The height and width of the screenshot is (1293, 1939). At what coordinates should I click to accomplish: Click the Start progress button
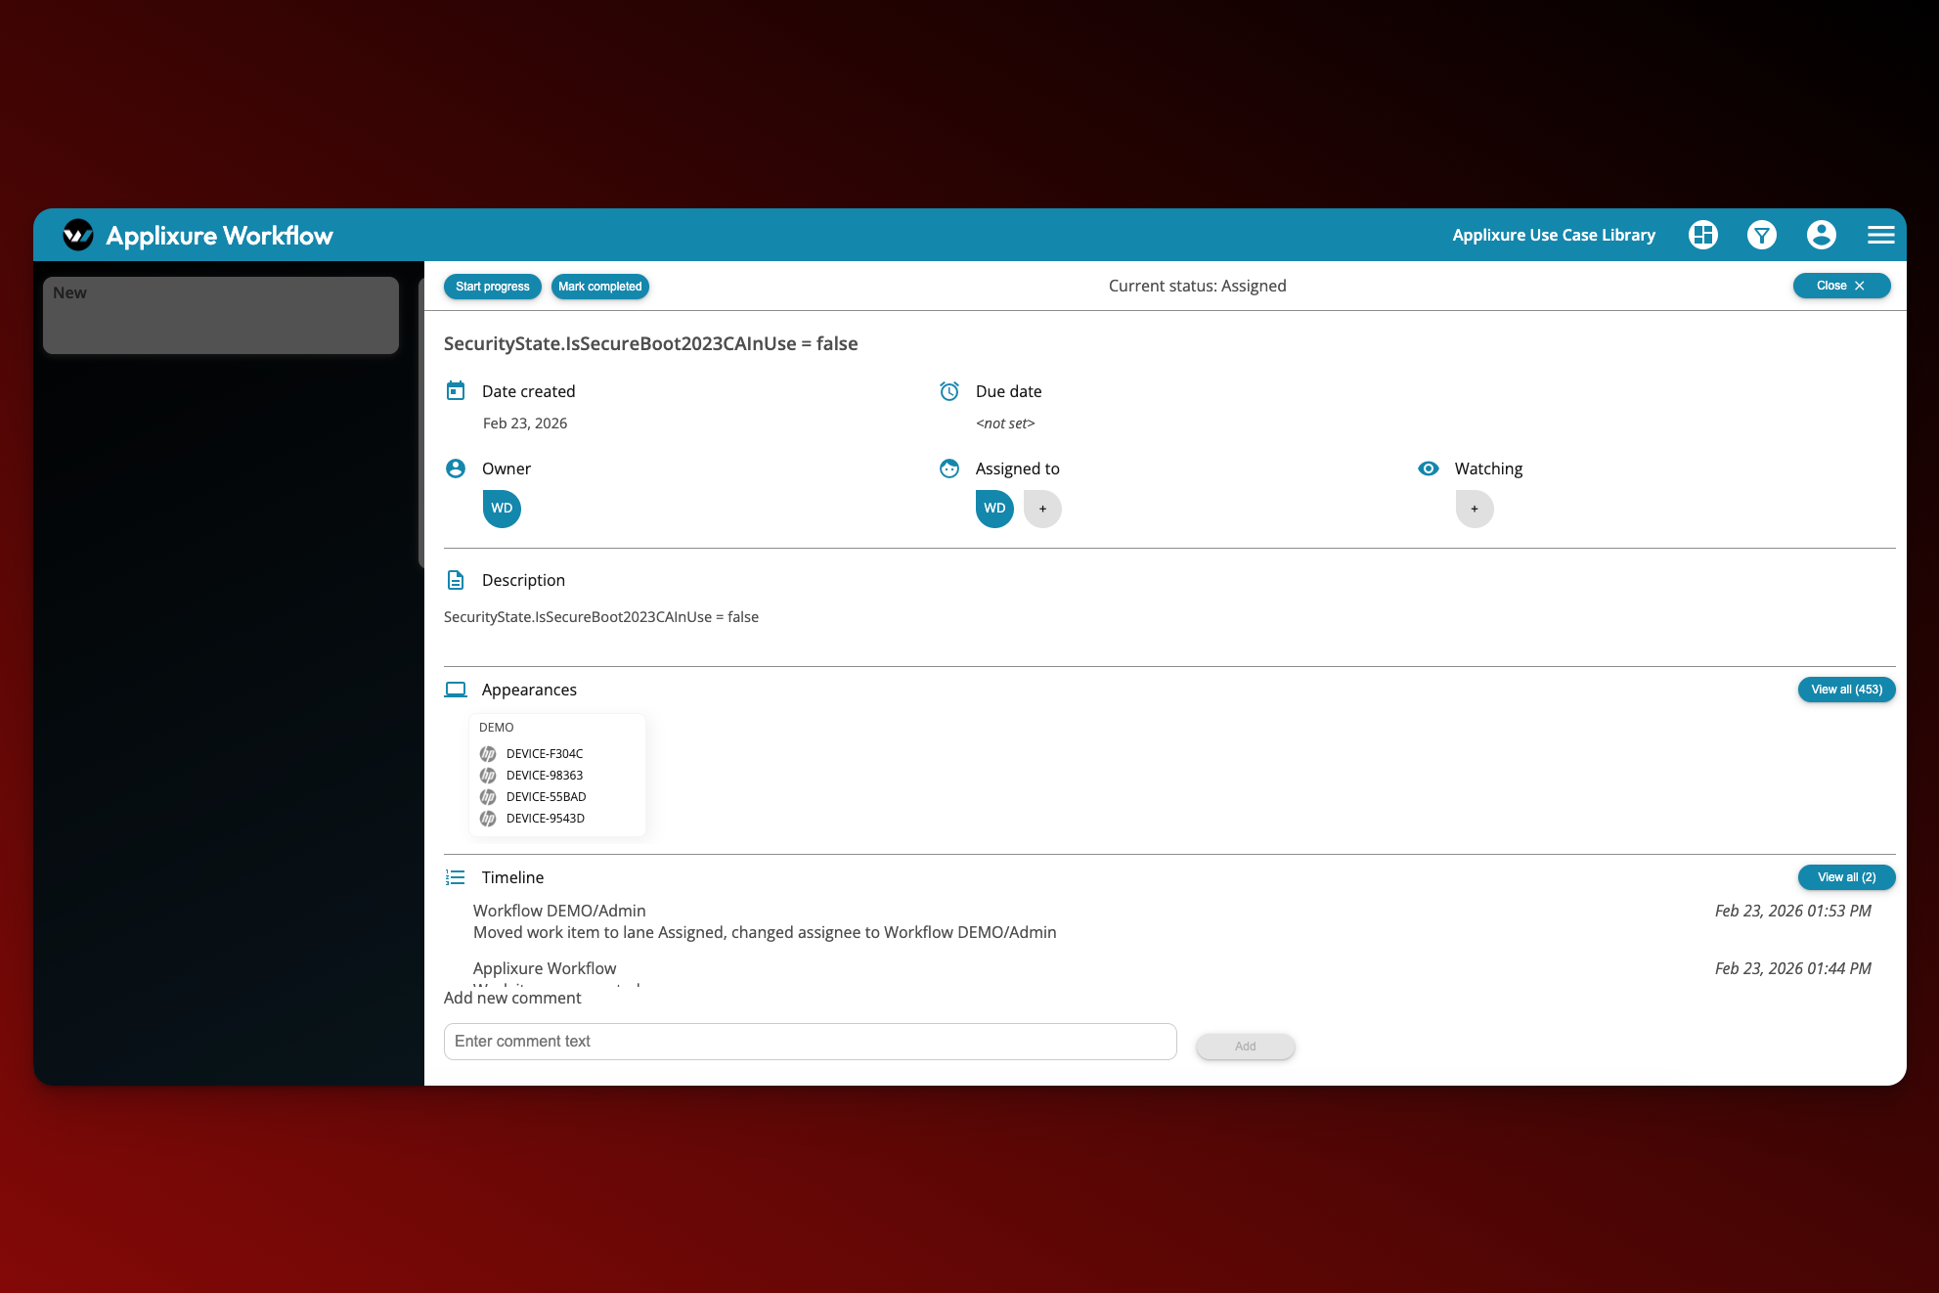coord(492,286)
